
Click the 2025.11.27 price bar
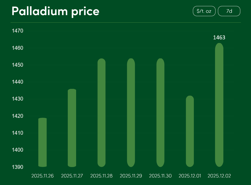[72, 128]
